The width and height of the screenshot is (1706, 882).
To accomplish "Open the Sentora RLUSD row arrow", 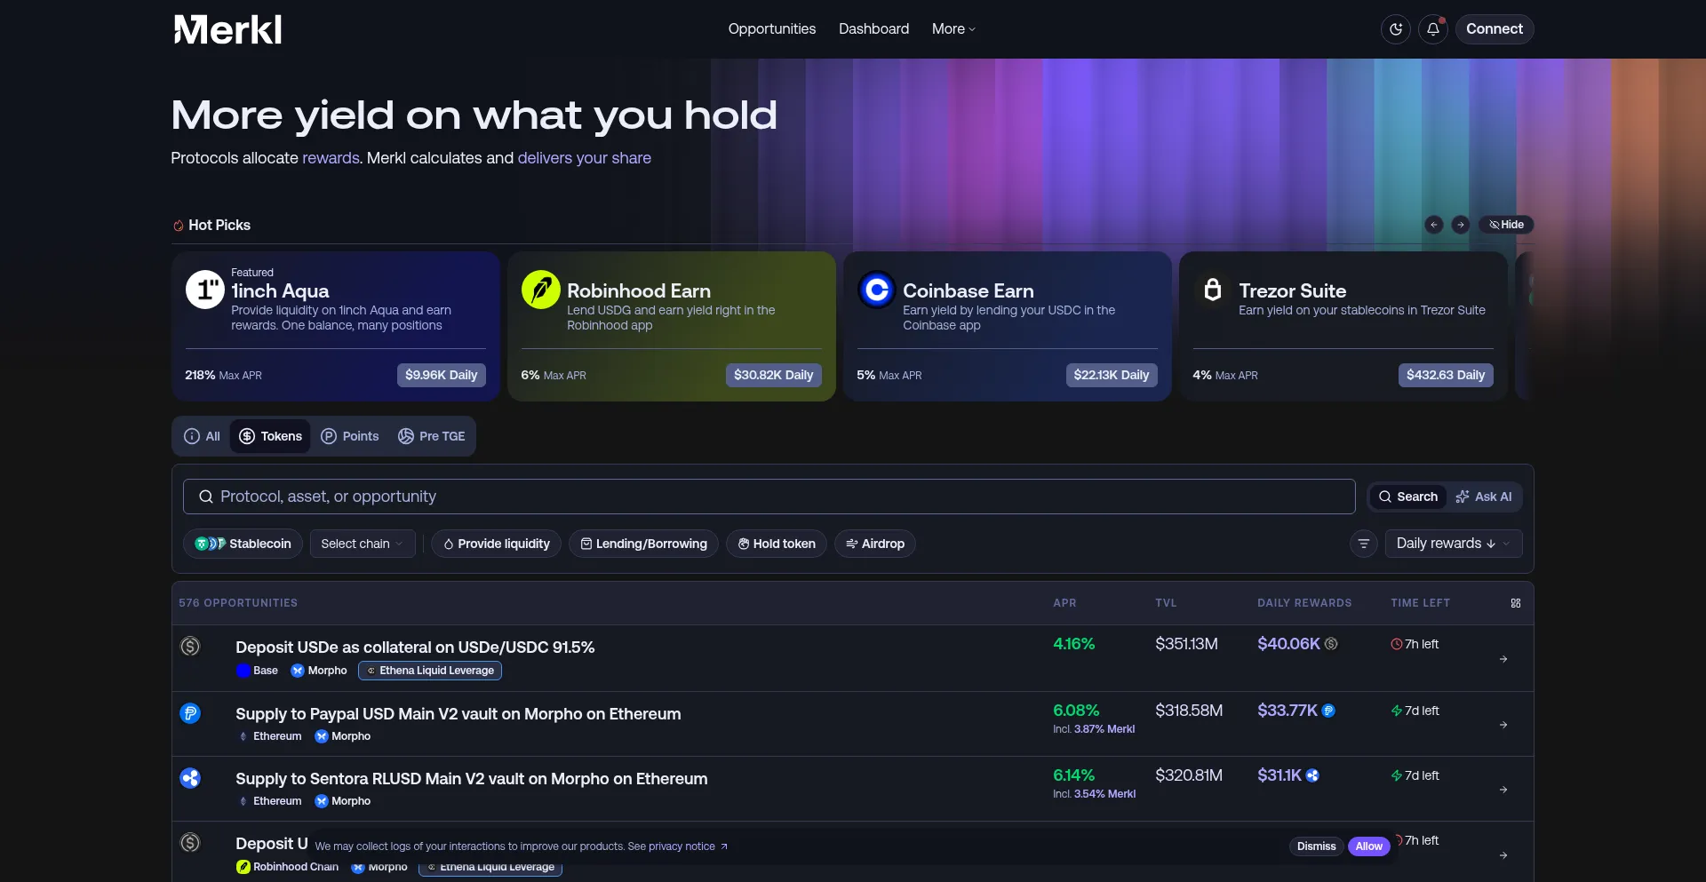I will (1503, 790).
